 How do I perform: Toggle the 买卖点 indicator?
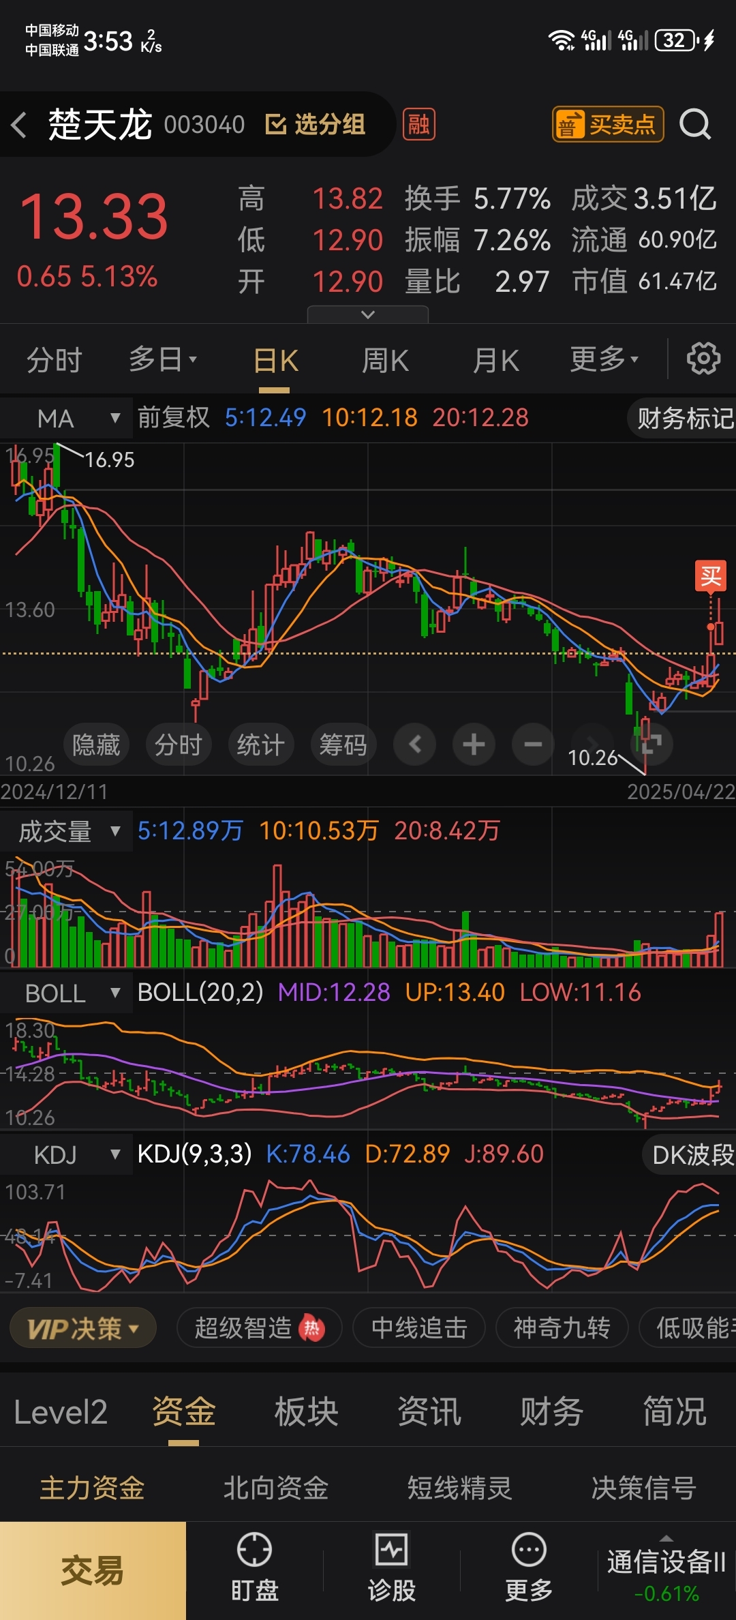pyautogui.click(x=607, y=124)
